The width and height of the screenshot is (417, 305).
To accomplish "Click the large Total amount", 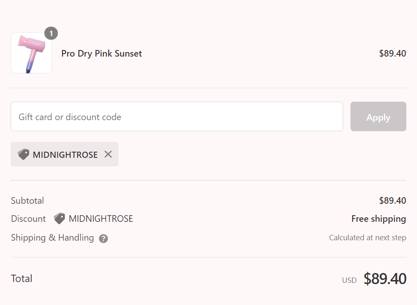I will click(385, 279).
